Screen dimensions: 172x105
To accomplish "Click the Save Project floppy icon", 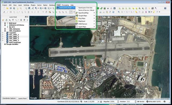I will 11,8.
